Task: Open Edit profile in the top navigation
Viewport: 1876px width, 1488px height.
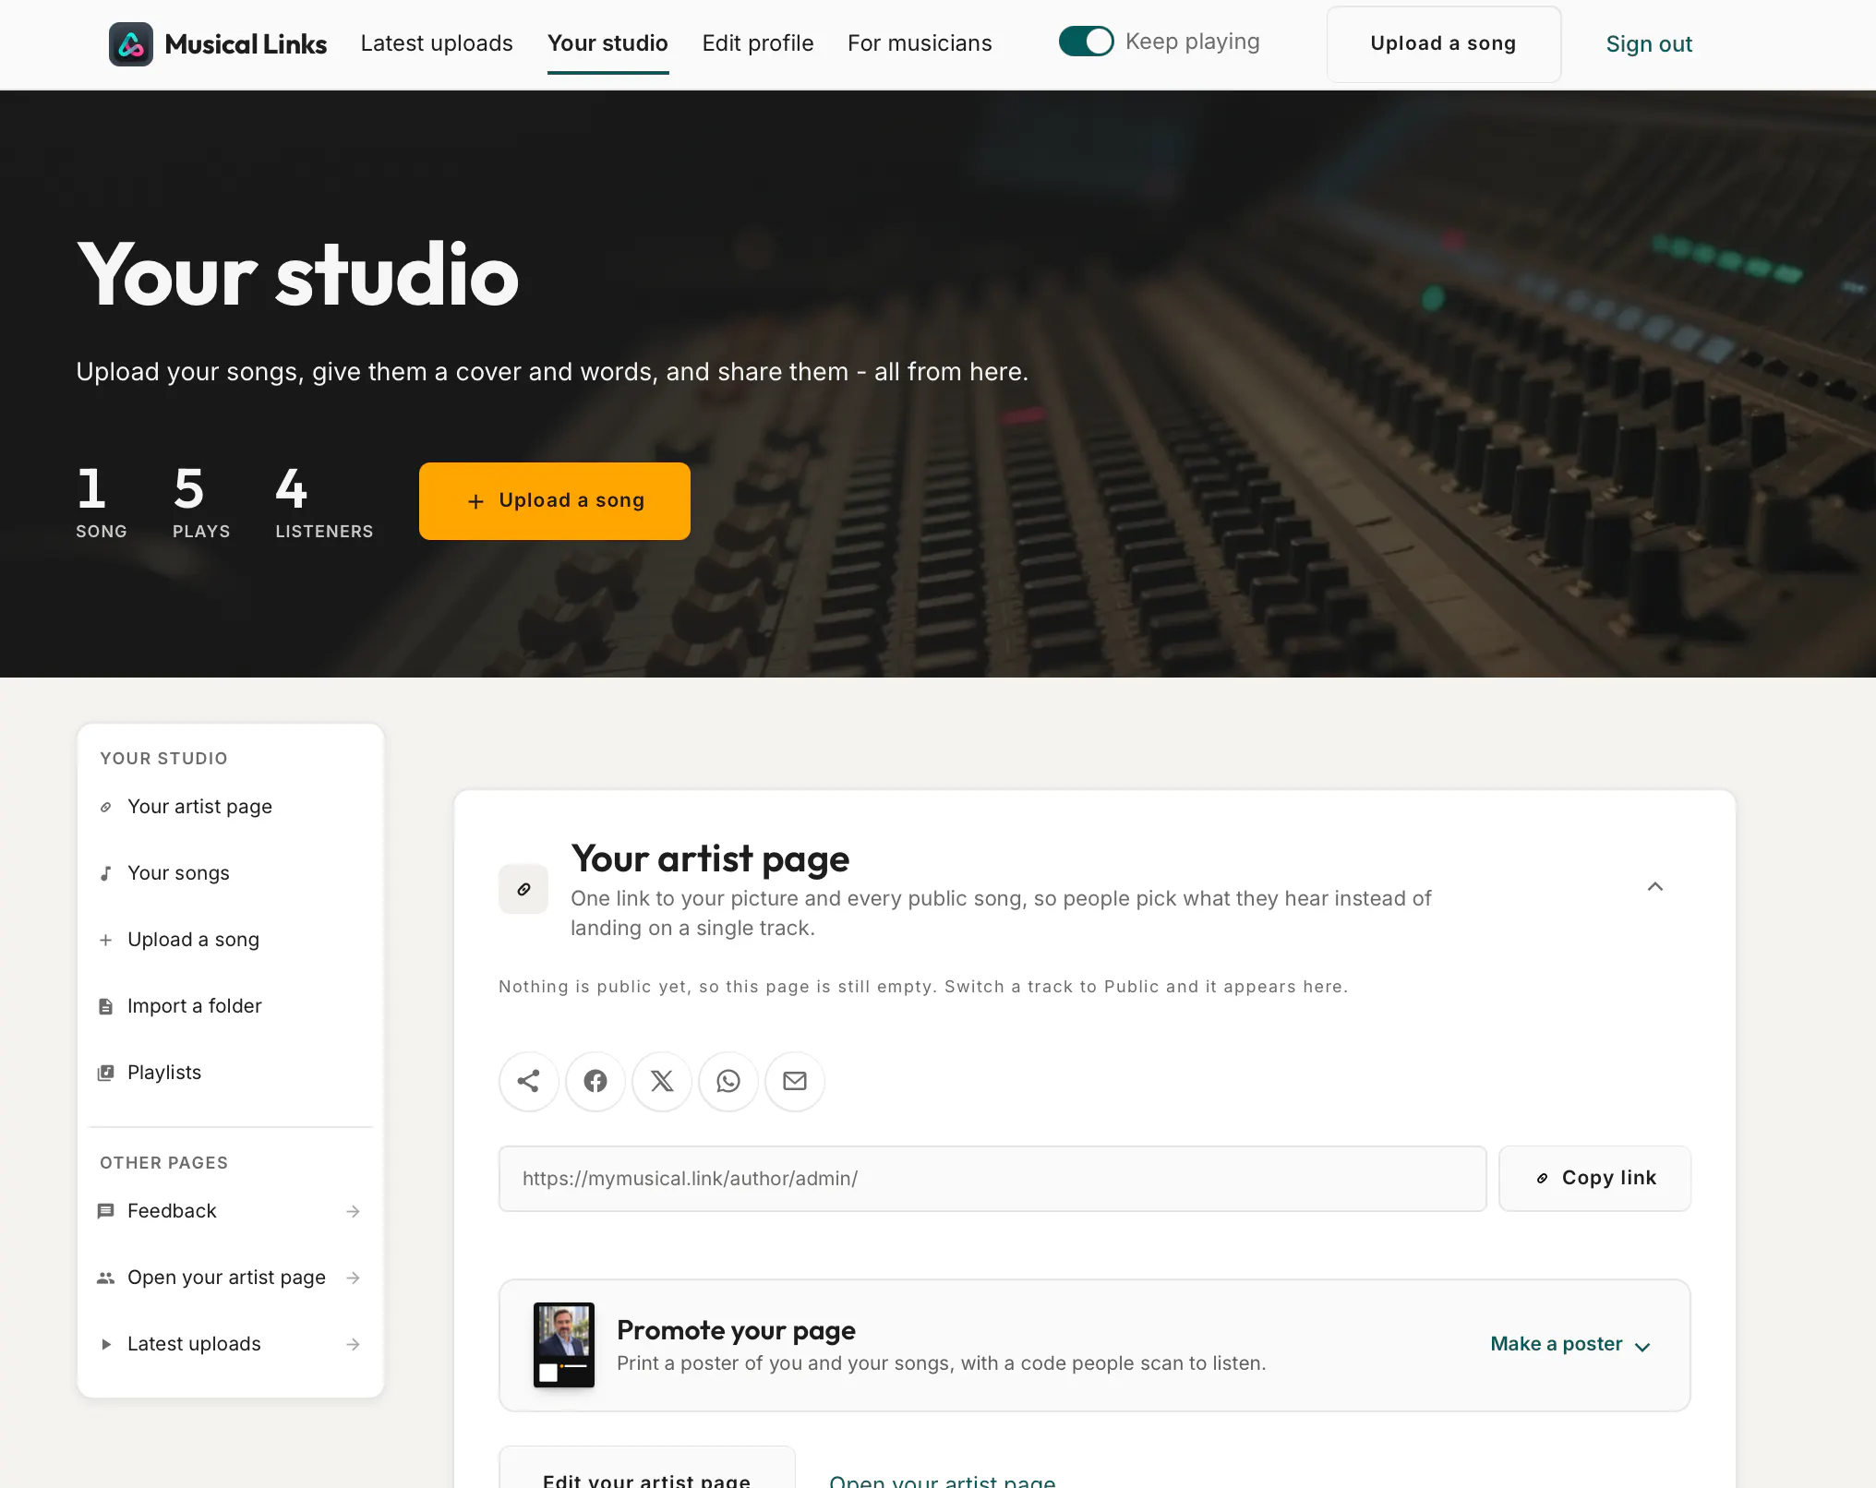Action: point(758,43)
